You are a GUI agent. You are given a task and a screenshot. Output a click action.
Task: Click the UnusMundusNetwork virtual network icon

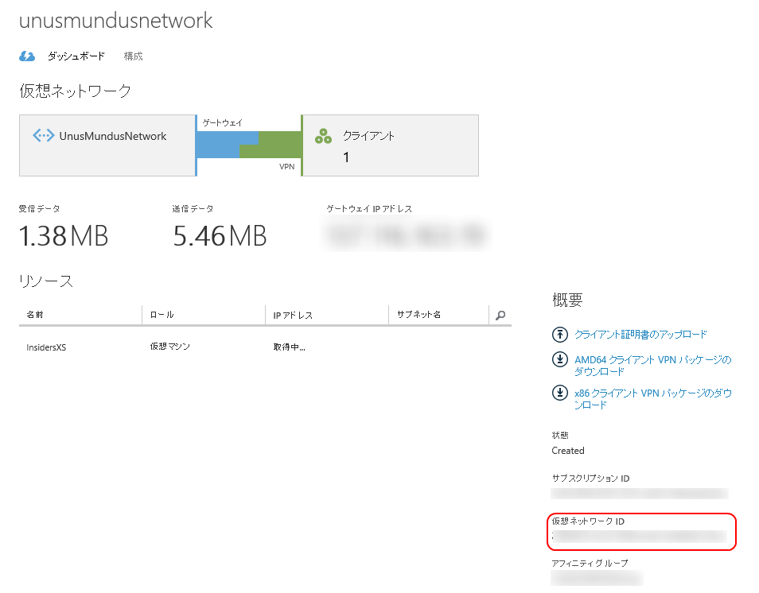point(43,136)
